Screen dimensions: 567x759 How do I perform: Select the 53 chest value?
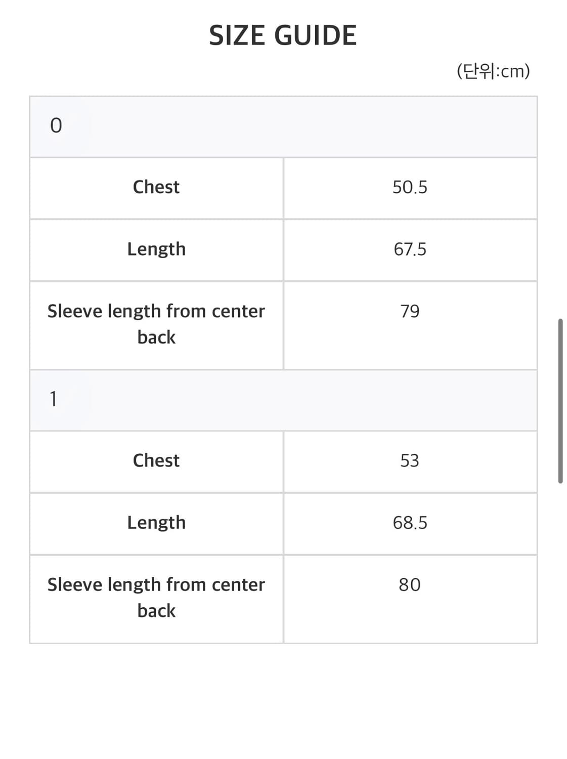tap(410, 461)
